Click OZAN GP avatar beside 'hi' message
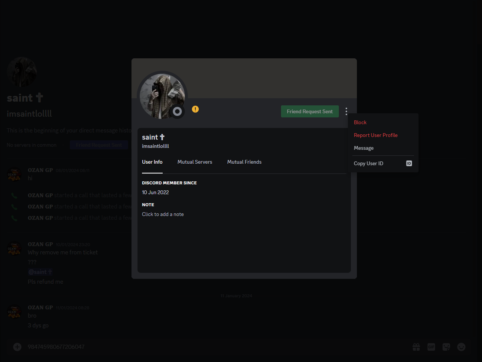This screenshot has height=362, width=482. [x=14, y=175]
